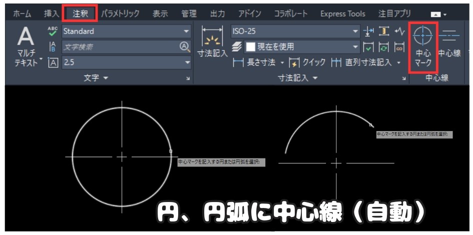Select the 長さ寸法 linear dimension tool
Screen dimensions: 473x235
[254, 62]
